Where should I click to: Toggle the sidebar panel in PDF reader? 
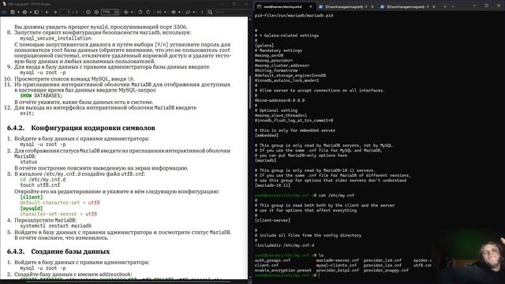click(x=36, y=12)
